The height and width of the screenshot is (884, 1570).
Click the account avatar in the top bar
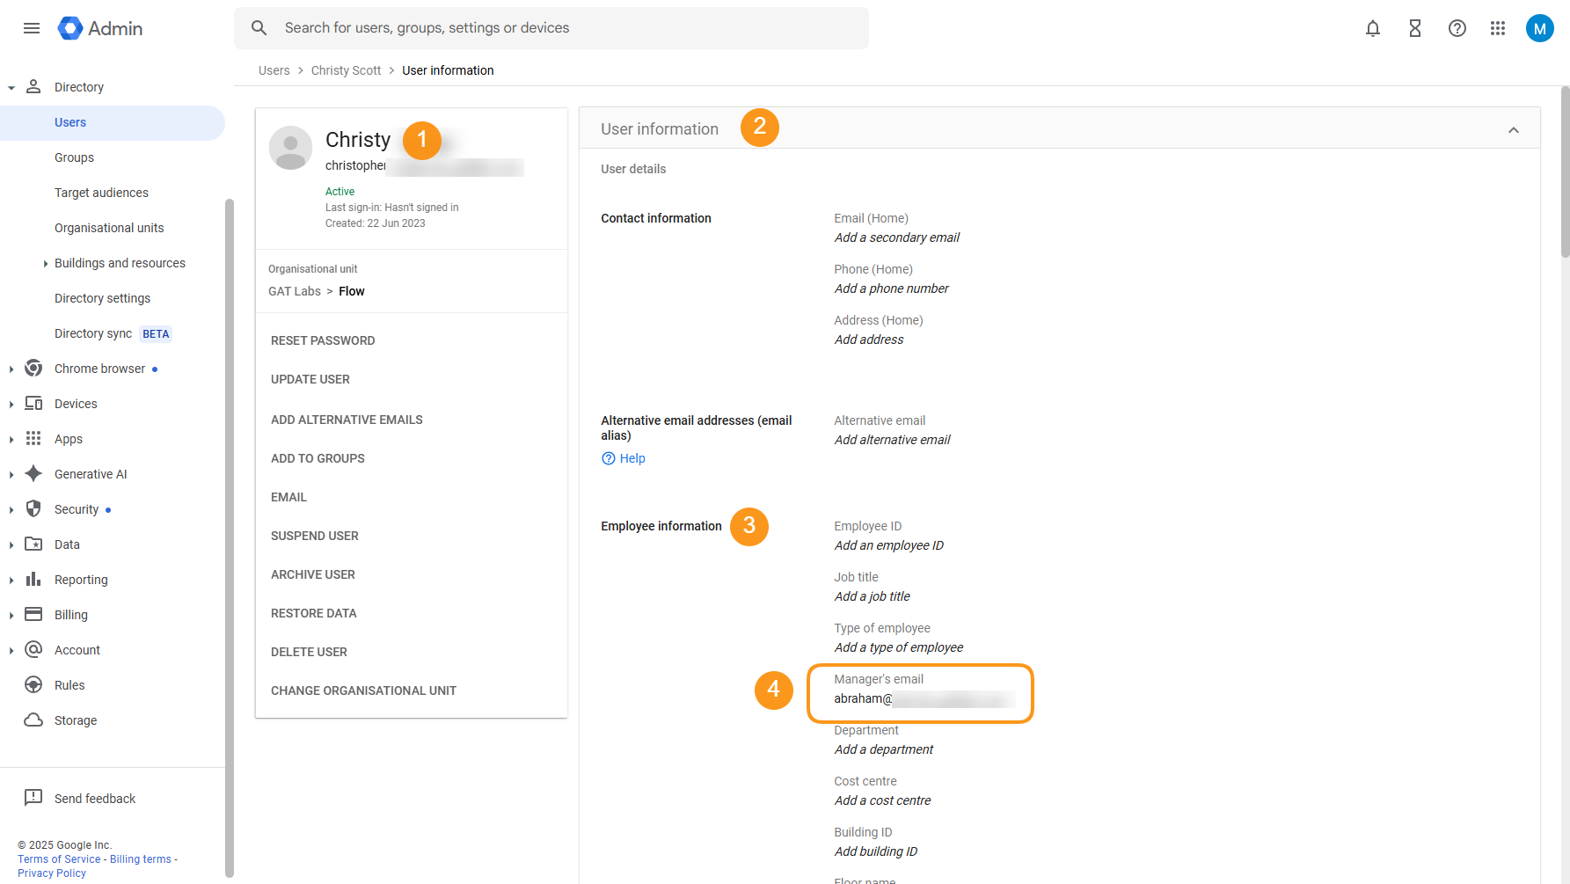click(x=1540, y=27)
